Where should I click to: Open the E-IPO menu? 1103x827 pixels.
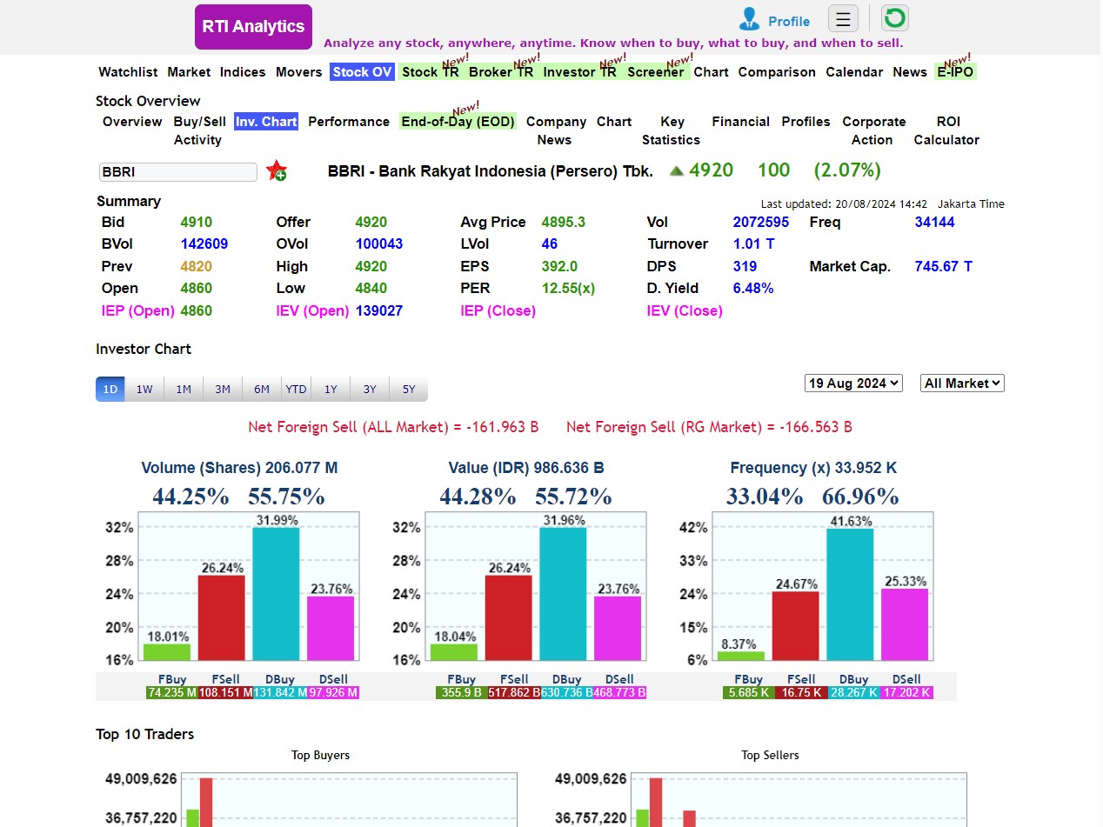pos(955,72)
